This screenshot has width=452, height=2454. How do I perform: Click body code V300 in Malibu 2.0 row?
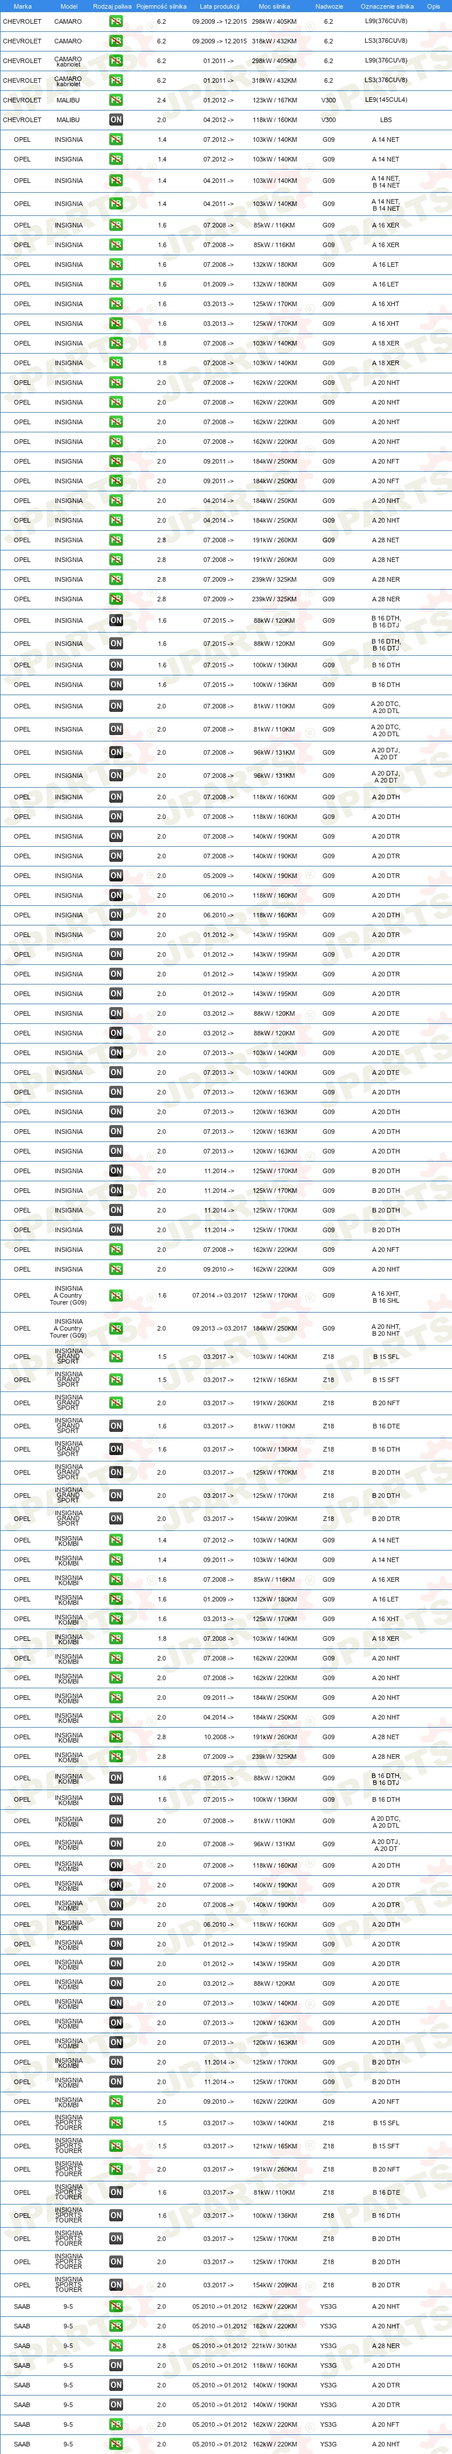coord(328,120)
